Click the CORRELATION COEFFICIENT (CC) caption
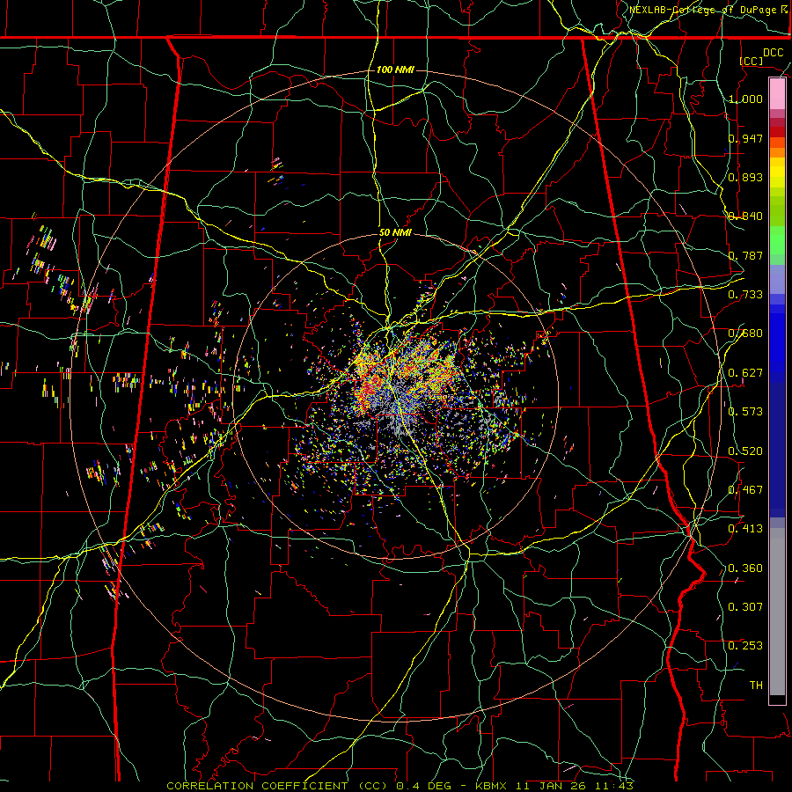The height and width of the screenshot is (792, 792). tap(276, 786)
